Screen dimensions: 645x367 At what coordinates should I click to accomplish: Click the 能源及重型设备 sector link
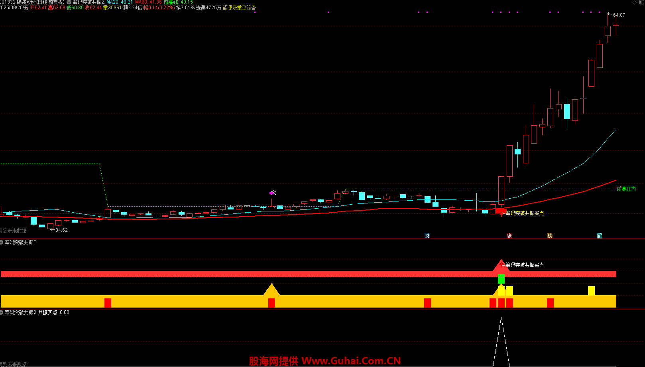click(239, 8)
